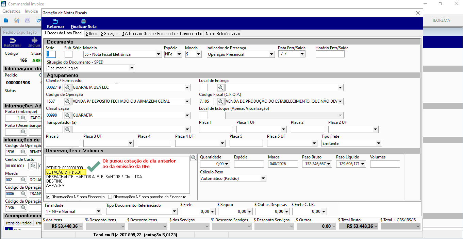
Task: Click the Horário Entr/Saída field
Action: 330,54
